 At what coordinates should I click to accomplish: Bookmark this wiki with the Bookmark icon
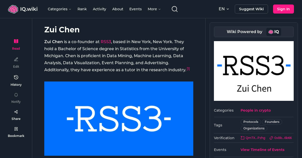tap(16, 129)
